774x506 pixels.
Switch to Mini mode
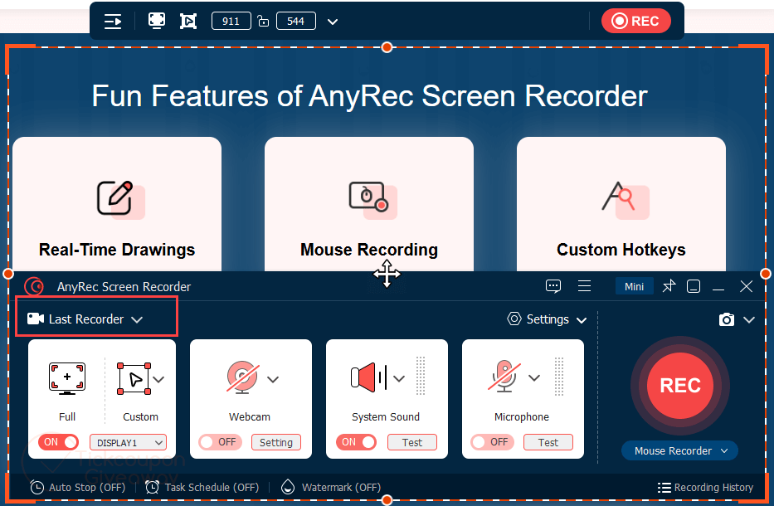[635, 286]
